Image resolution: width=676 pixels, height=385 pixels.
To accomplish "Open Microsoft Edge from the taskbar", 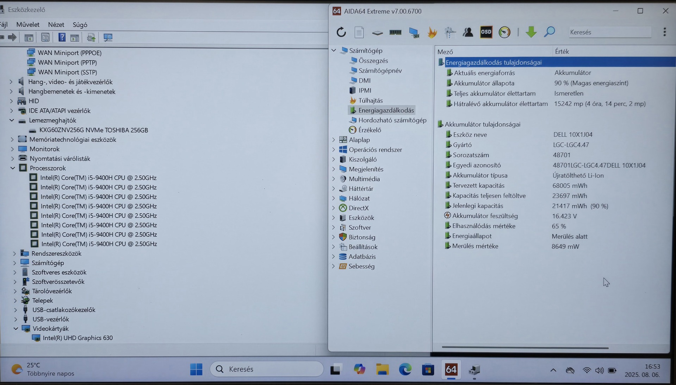I will (x=405, y=369).
